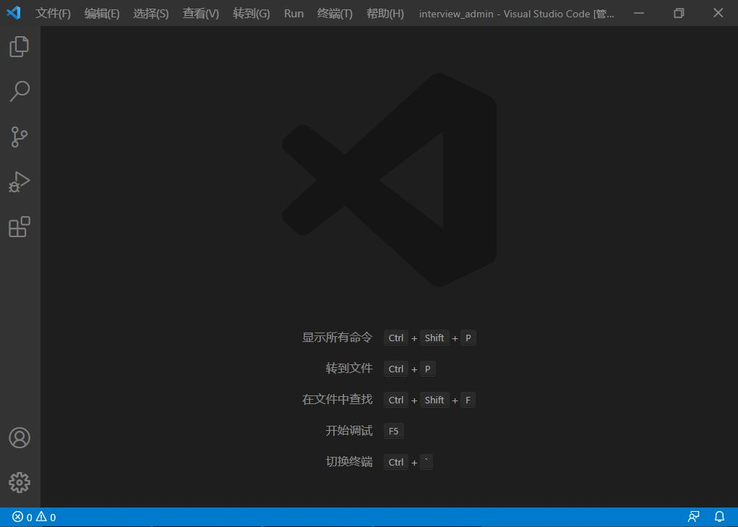Open the Source Control view
The width and height of the screenshot is (738, 527).
(x=20, y=137)
